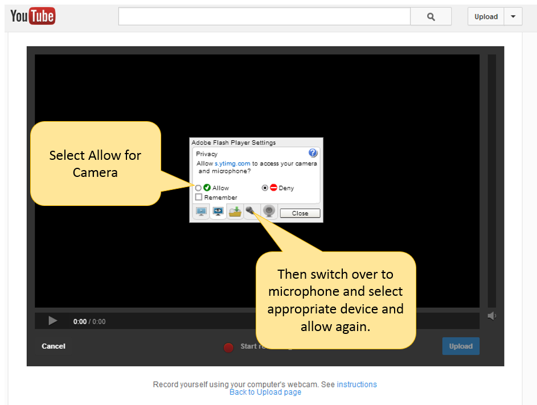Click the magnifying glass search button
This screenshot has width=537, height=405.
pyautogui.click(x=431, y=16)
